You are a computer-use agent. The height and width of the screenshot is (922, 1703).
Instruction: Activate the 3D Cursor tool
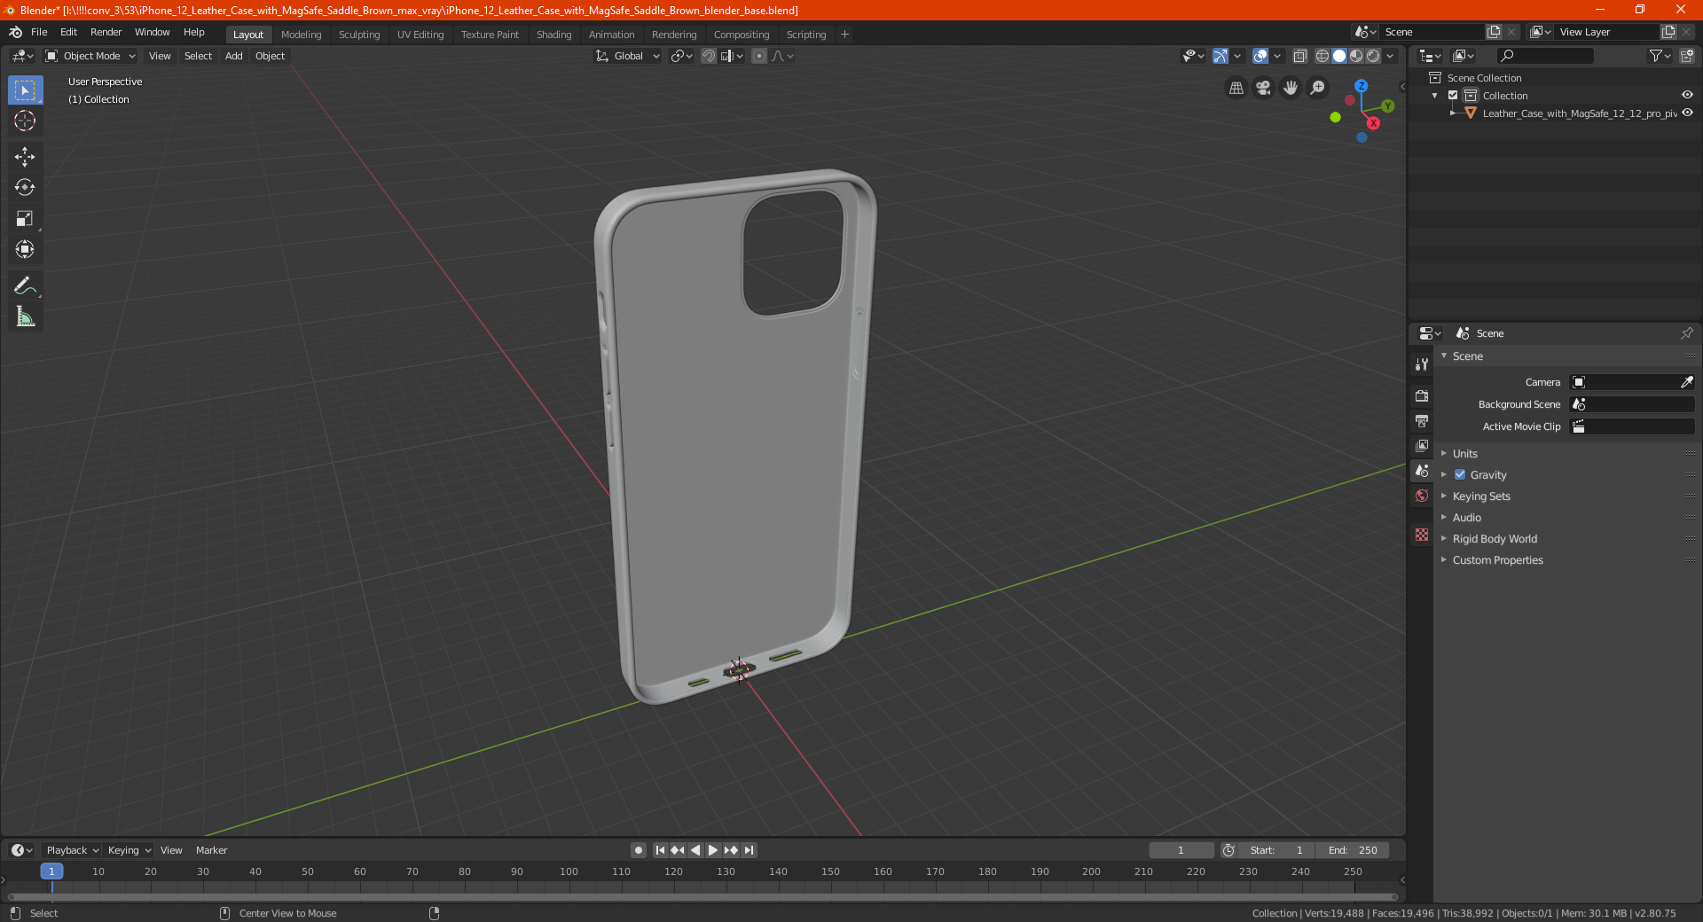(x=25, y=121)
